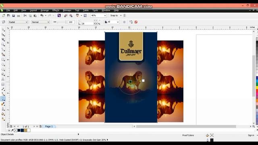Open the File menu
The image size is (258, 145).
tap(8, 10)
